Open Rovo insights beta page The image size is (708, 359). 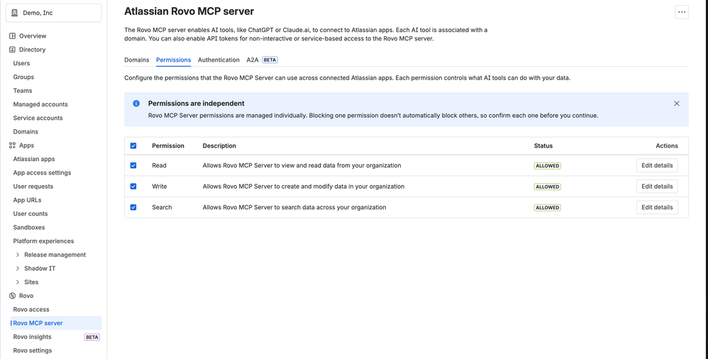coord(32,337)
